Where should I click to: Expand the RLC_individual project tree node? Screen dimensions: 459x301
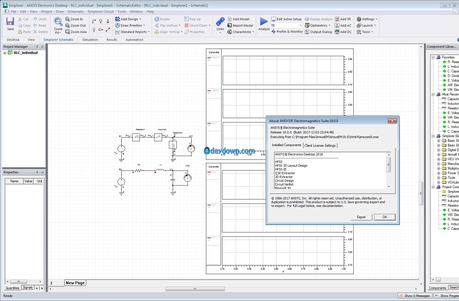(x=5, y=53)
